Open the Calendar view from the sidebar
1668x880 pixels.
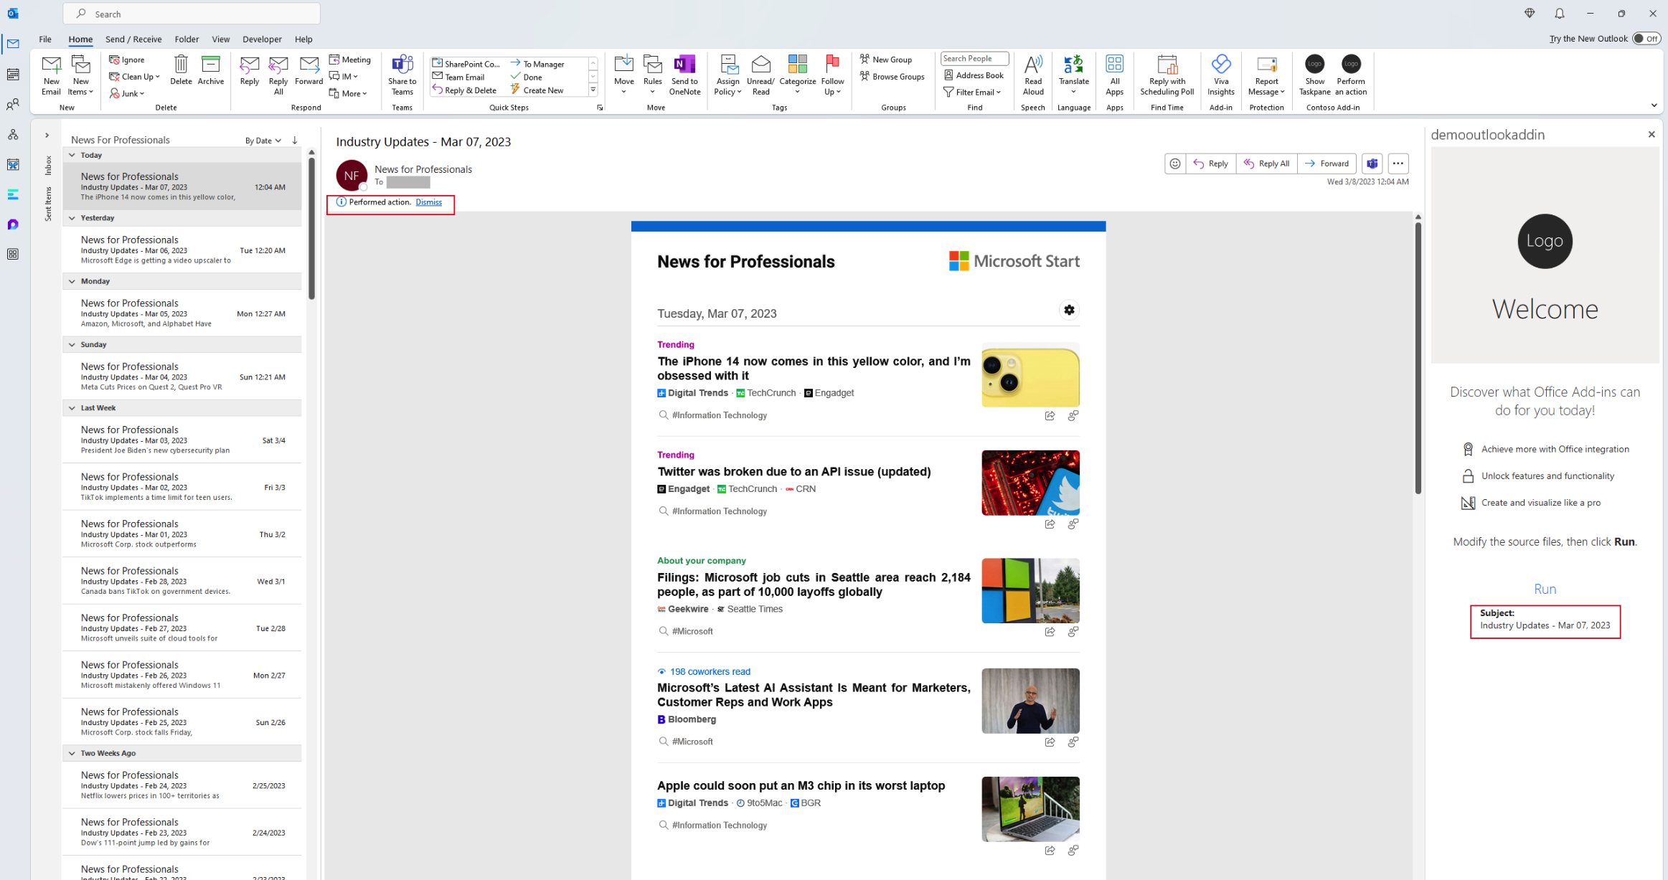(13, 75)
